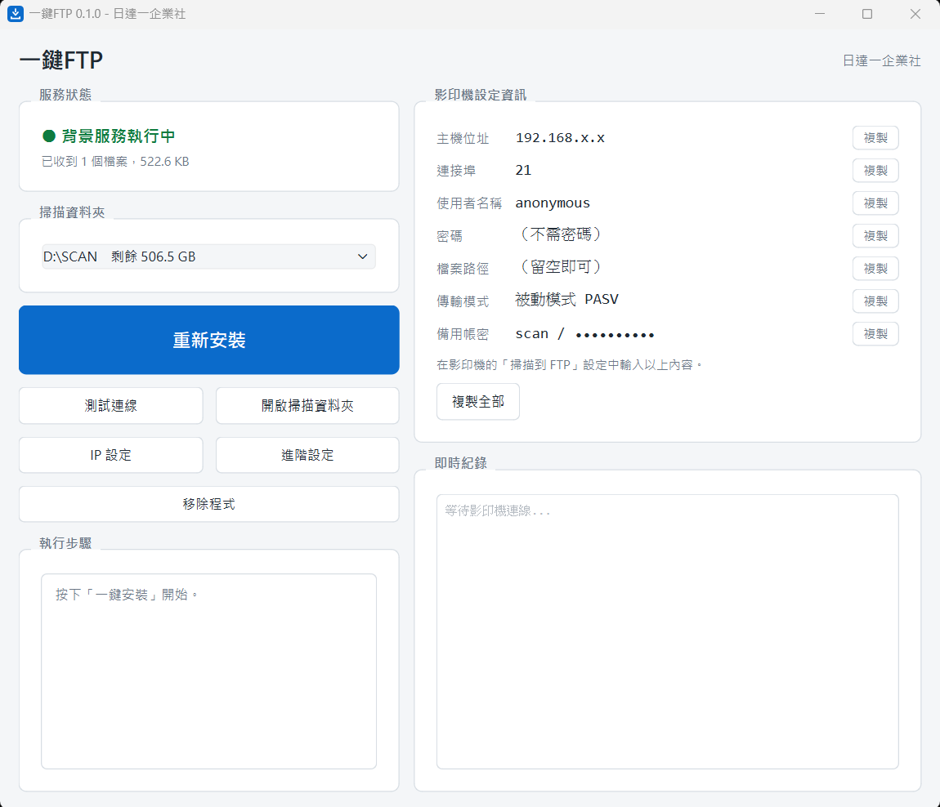Image resolution: width=940 pixels, height=807 pixels.
Task: Click the text 已收到 1 個檔案，522.6 KB
Action: tap(115, 161)
